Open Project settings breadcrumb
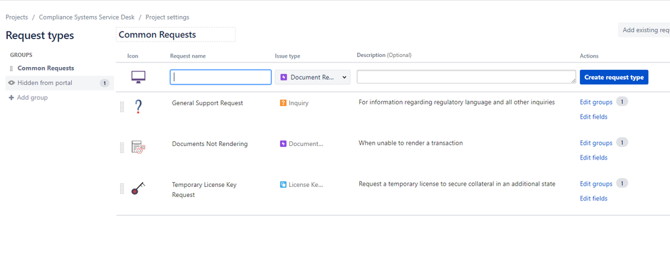The height and width of the screenshot is (258, 670). pyautogui.click(x=168, y=17)
